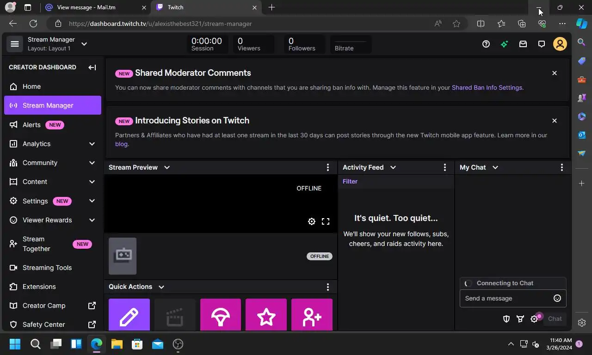Screen dimensions: 592x355
Task: Open Alerts in the sidebar
Action: point(53,125)
